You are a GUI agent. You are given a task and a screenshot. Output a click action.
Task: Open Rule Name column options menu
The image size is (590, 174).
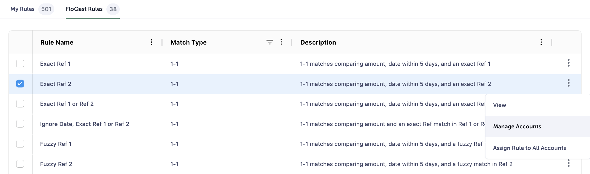[x=151, y=42]
